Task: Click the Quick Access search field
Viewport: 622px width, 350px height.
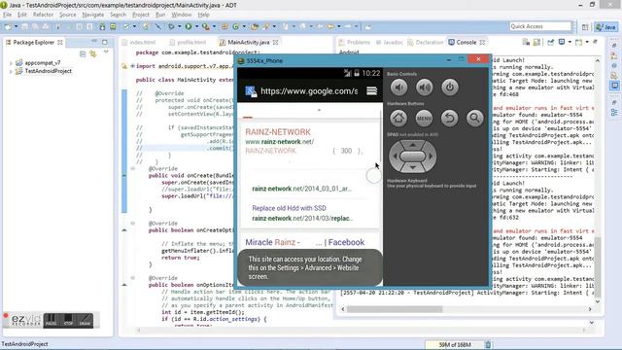Action: click(x=540, y=26)
